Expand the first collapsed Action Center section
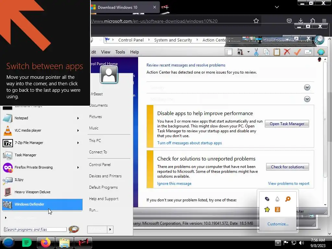 click(x=307, y=88)
